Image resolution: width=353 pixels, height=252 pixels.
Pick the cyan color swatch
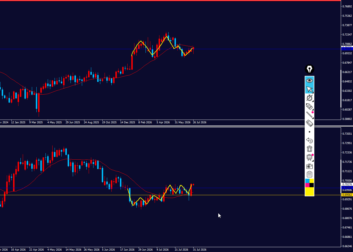pyautogui.click(x=307, y=181)
